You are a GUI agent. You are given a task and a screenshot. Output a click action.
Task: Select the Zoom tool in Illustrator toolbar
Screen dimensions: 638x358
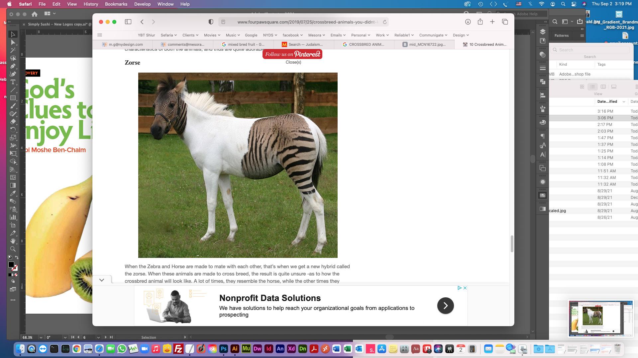[x=13, y=249]
